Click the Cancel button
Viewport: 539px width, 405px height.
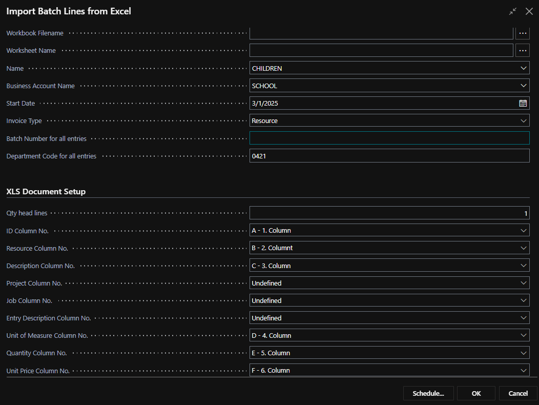tap(518, 393)
